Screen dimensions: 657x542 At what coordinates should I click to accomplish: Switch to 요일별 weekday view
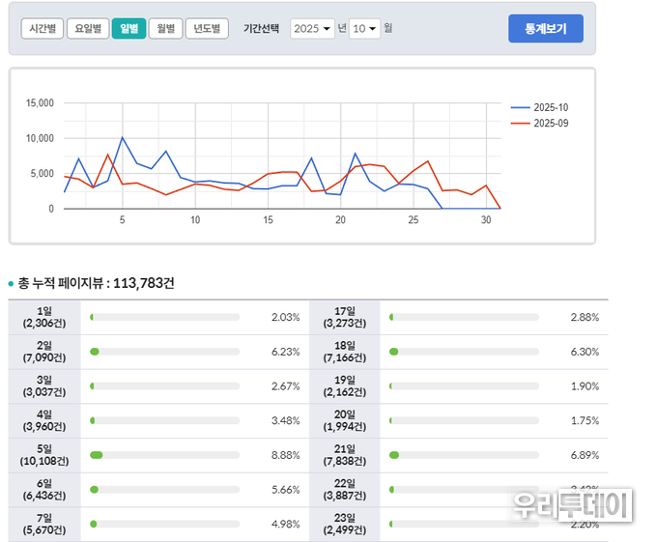coord(87,28)
